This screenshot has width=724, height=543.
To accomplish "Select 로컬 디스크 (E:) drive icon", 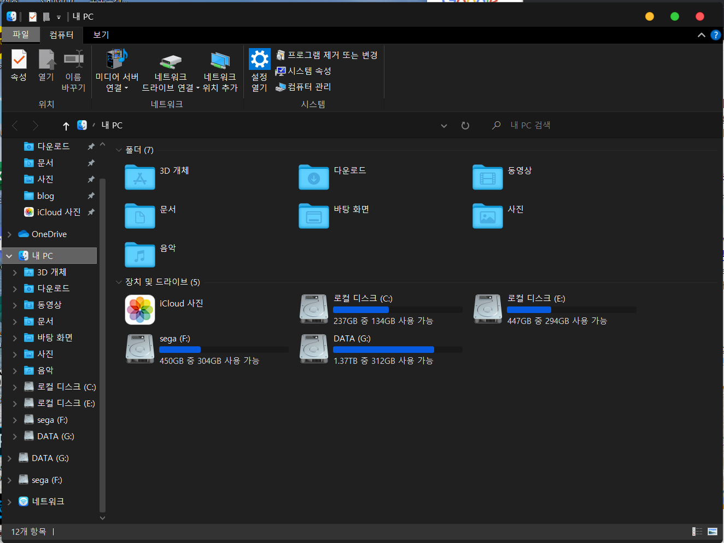I will pyautogui.click(x=488, y=309).
